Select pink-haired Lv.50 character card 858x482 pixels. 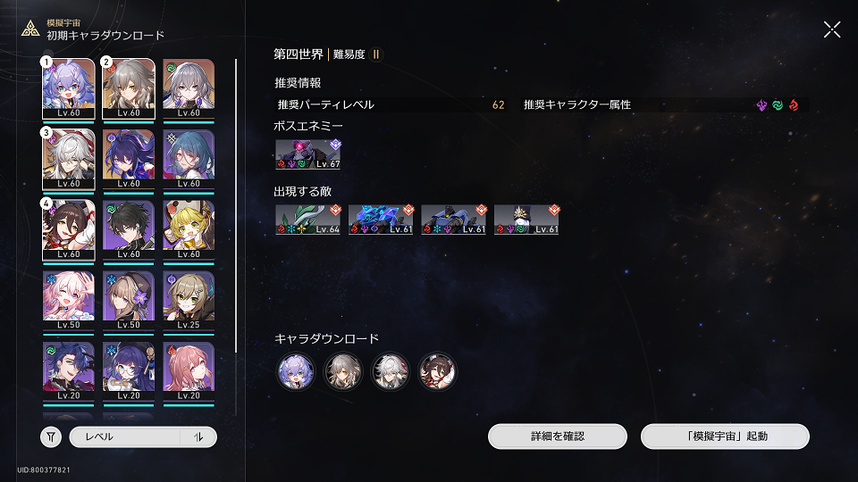69,301
